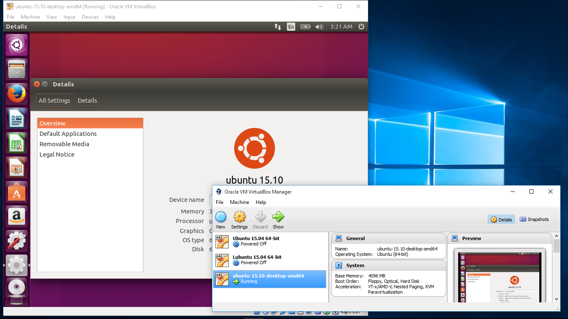
Task: Click the Ubuntu Dash home icon
Action: tap(17, 45)
